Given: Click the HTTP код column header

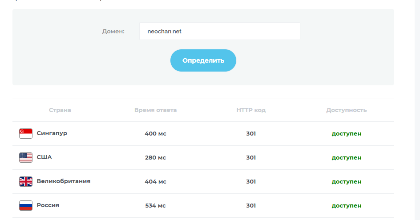Looking at the screenshot, I should 251,110.
